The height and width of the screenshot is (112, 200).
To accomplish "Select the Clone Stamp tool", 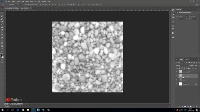I will click(2, 27).
